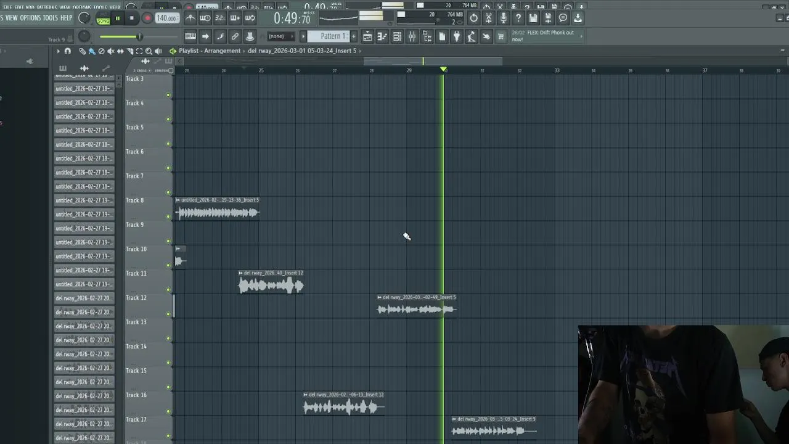Toggle auto-scrolling arrow icon
789x444 pixels.
[x=205, y=36]
